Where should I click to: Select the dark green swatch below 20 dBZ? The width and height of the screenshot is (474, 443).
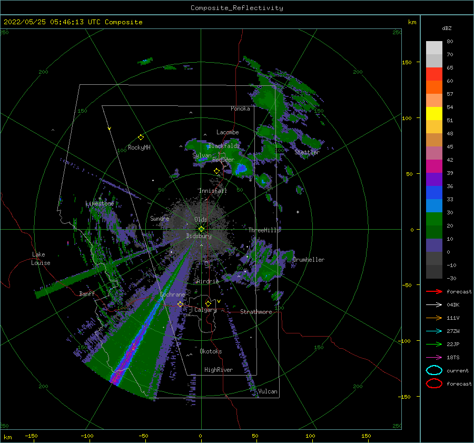pyautogui.click(x=434, y=232)
